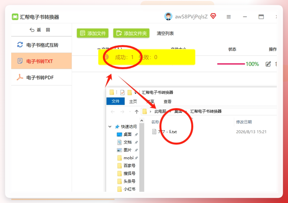Click 汇帮电子书转换器 in the address breadcrumb
Image resolution: width=288 pixels, height=203 pixels.
(x=206, y=111)
